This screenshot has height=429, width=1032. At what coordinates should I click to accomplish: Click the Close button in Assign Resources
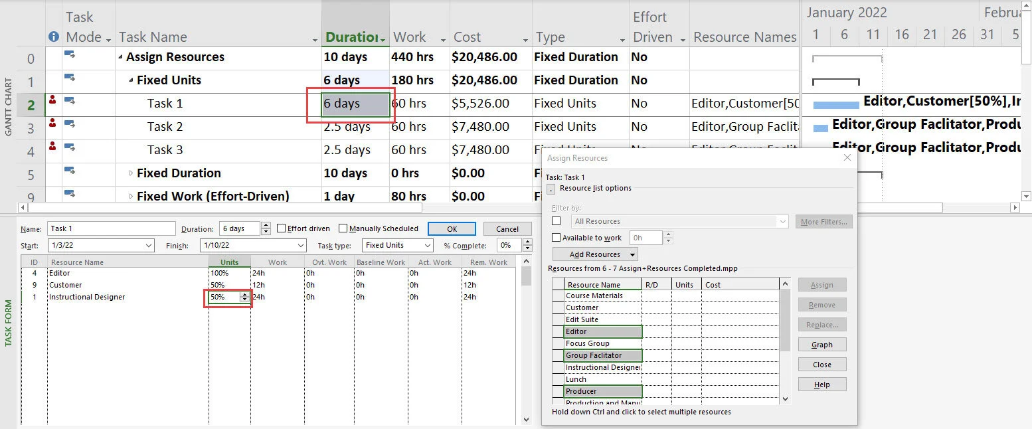(x=821, y=365)
